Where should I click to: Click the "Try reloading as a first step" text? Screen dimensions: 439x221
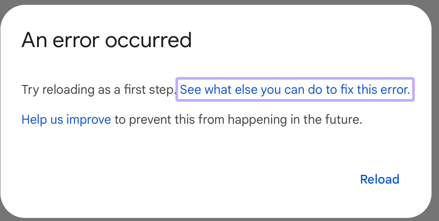[99, 90]
